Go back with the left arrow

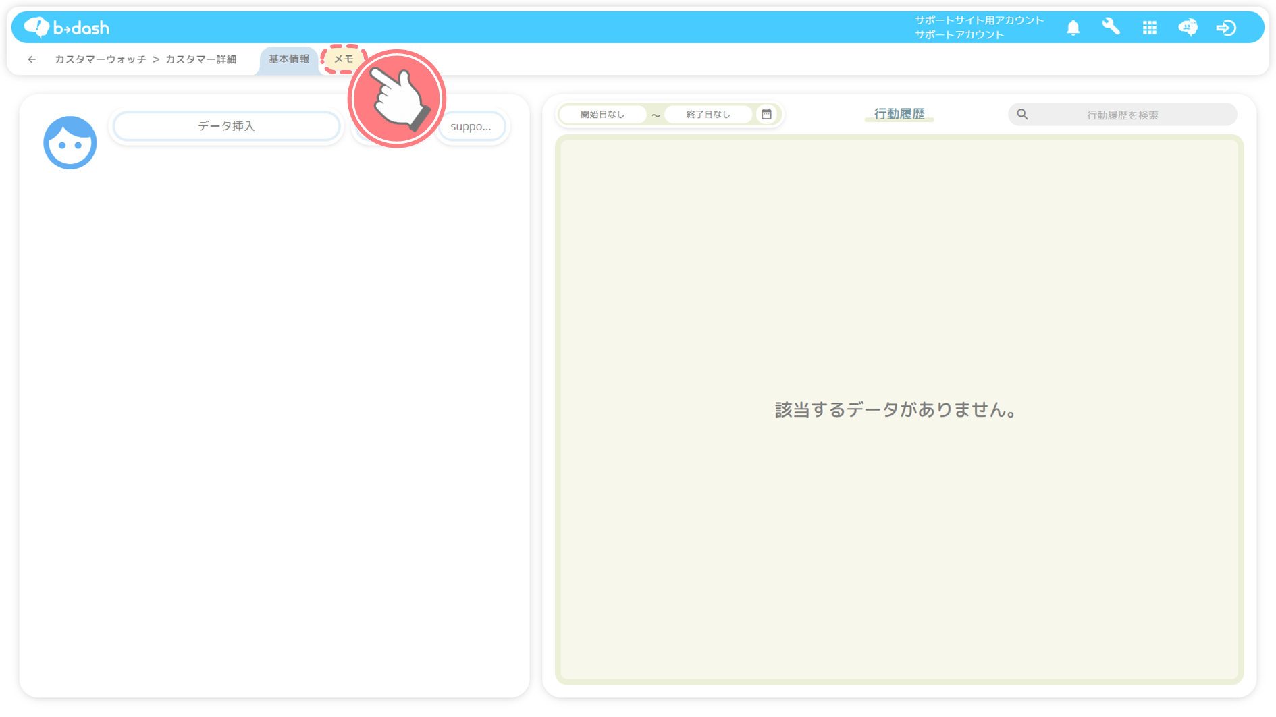[32, 59]
